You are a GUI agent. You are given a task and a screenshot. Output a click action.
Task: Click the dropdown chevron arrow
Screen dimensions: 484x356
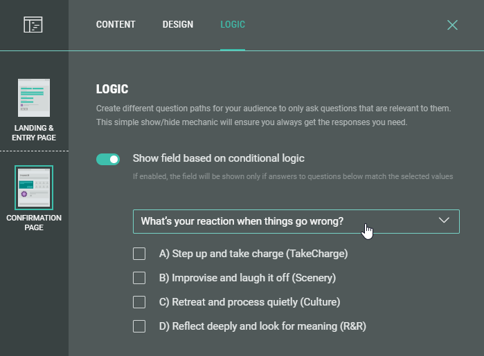pos(445,221)
